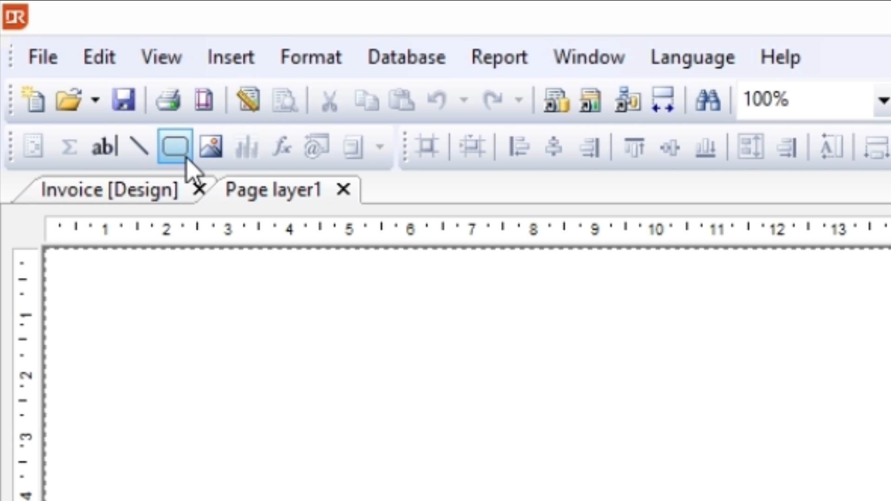This screenshot has height=501, width=891.
Task: Click the Print icon
Action: point(168,100)
